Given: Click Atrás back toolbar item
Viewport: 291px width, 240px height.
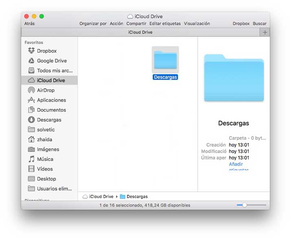Looking at the screenshot, I should (x=30, y=24).
